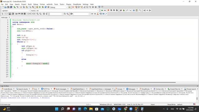The height and width of the screenshot is (112, 199).
Task: Open taskbar Search
Action: (x=62, y=109)
